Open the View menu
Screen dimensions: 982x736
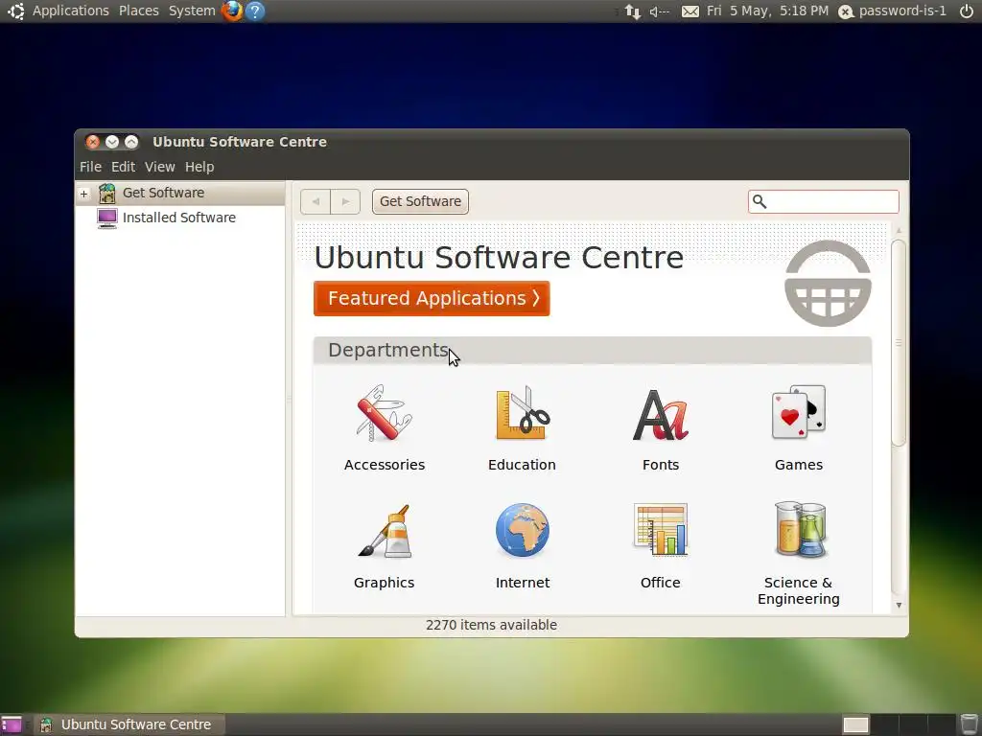(160, 167)
